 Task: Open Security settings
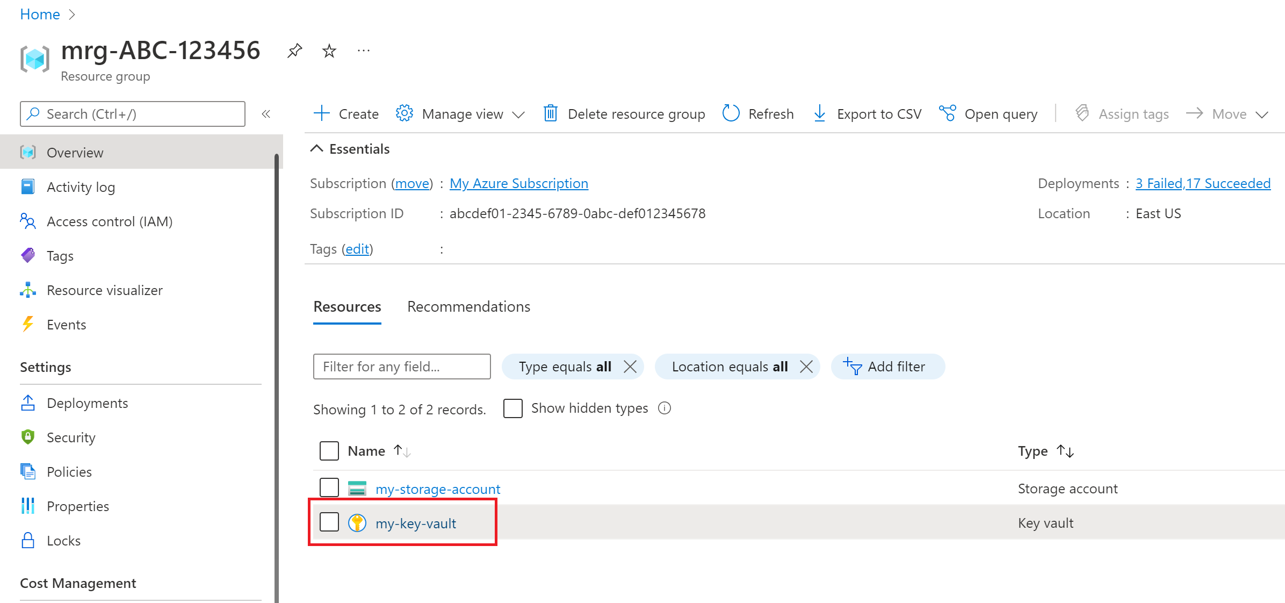point(71,437)
